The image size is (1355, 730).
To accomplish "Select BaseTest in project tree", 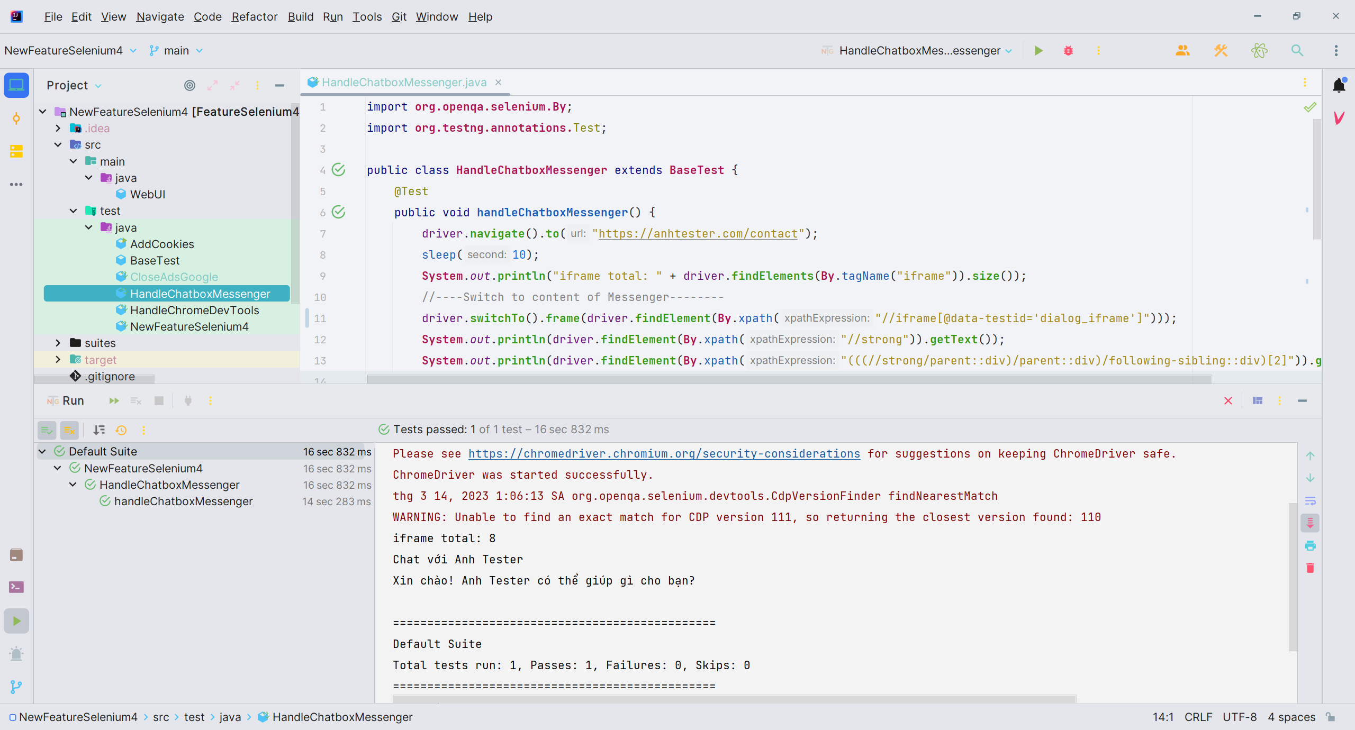I will [155, 260].
